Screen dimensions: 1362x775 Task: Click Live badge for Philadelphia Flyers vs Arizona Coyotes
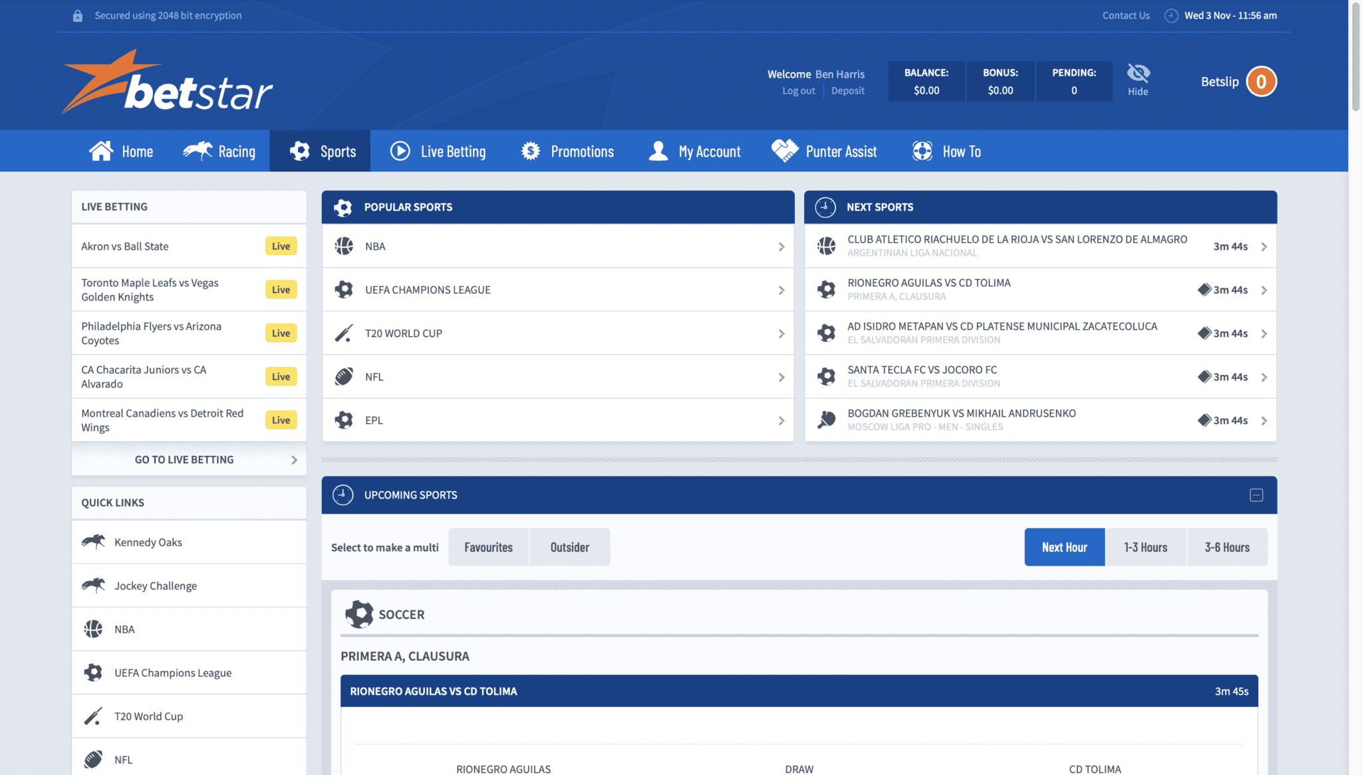tap(281, 333)
